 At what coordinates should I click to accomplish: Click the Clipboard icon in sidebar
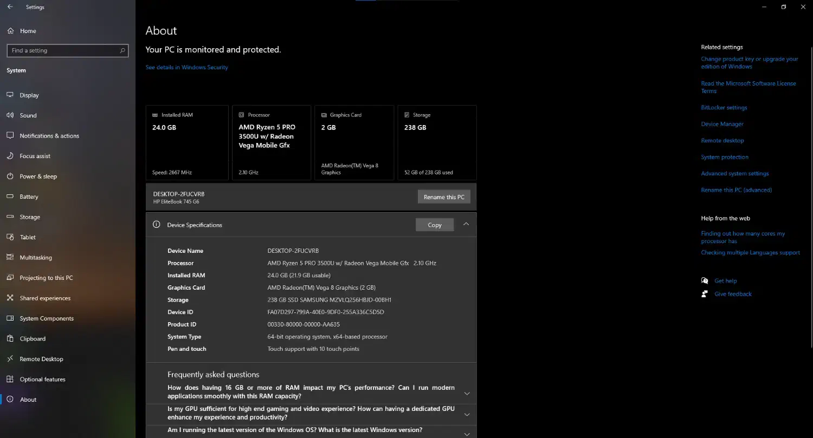pos(10,339)
